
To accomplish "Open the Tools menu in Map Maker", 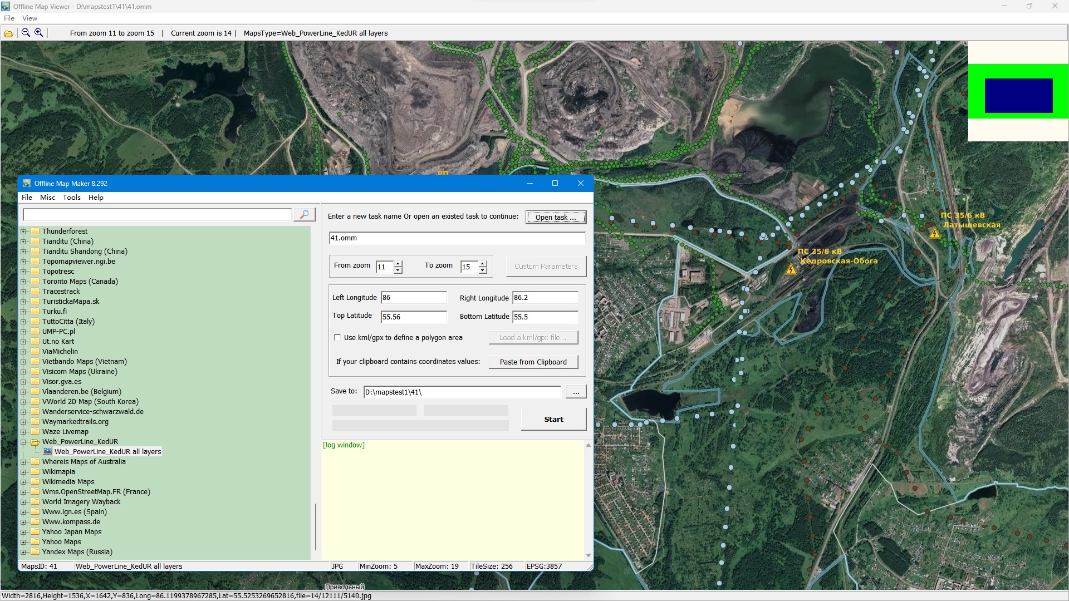I will pos(71,198).
